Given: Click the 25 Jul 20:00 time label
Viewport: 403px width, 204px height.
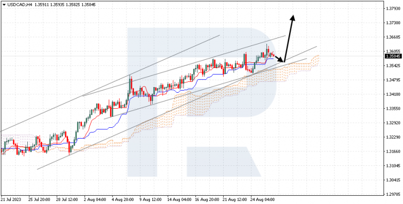Looking at the screenshot, I should pos(39,200).
